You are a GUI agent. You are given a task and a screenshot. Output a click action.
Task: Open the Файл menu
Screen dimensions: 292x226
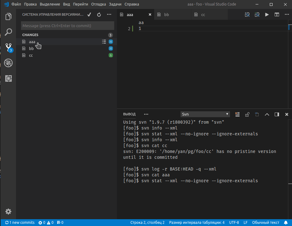(x=16, y=4)
